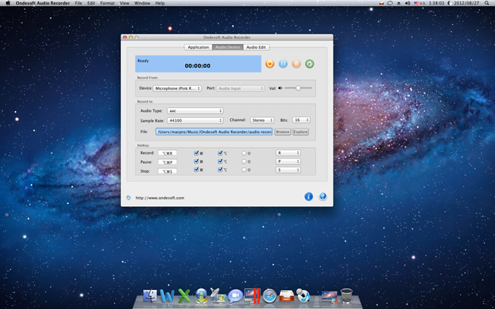
Task: Switch to the Application tab
Action: (198, 47)
